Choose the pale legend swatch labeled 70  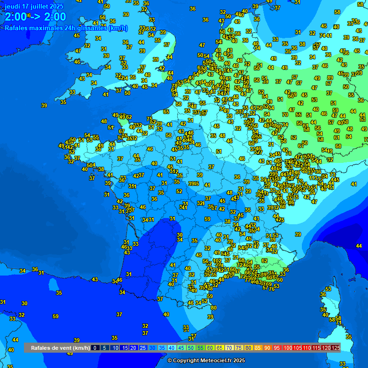[x=230, y=348]
